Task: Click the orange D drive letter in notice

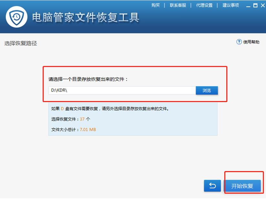Action: click(61, 109)
